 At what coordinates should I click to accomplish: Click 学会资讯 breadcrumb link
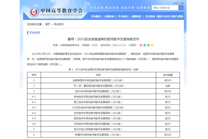coord(59,24)
